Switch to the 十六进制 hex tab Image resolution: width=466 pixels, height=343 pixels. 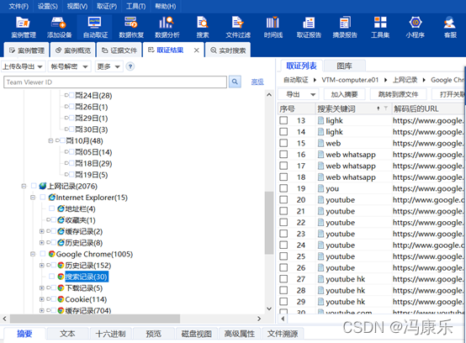point(110,334)
